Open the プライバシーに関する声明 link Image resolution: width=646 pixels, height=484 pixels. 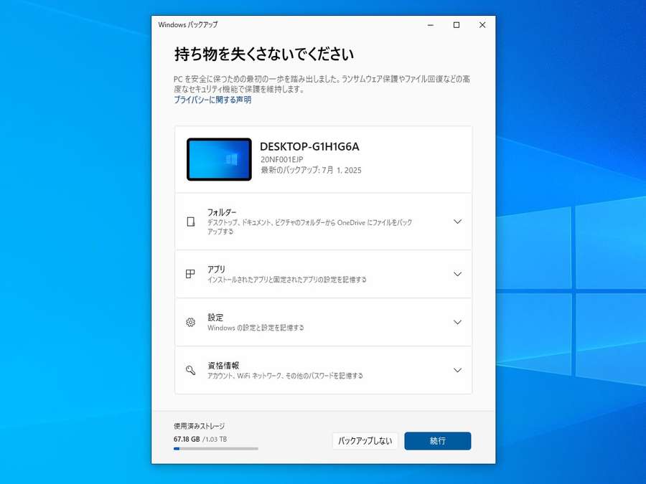[x=212, y=100]
